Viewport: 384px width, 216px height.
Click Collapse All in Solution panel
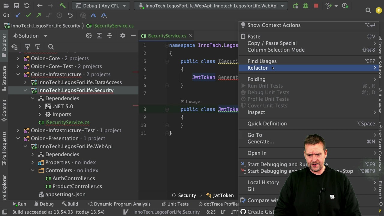point(109,36)
